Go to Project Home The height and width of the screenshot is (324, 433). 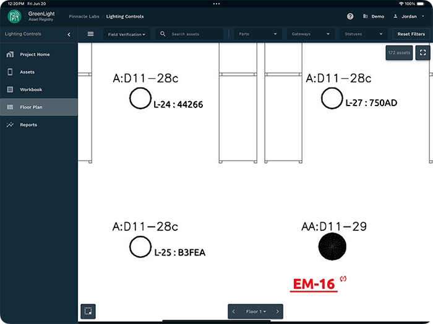(38, 54)
